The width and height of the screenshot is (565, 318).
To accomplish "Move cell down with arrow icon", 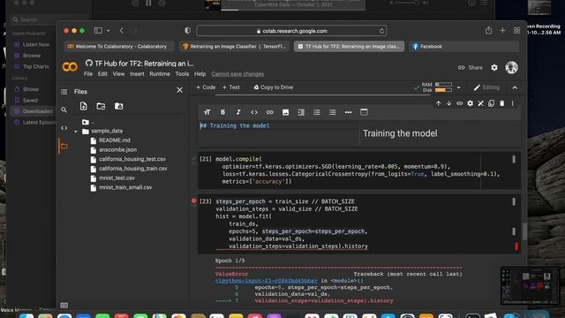I will tap(449, 103).
